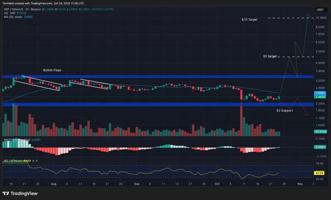The image size is (331, 200).
Task: Click the tall red volume bar in October
Action: click(x=241, y=121)
